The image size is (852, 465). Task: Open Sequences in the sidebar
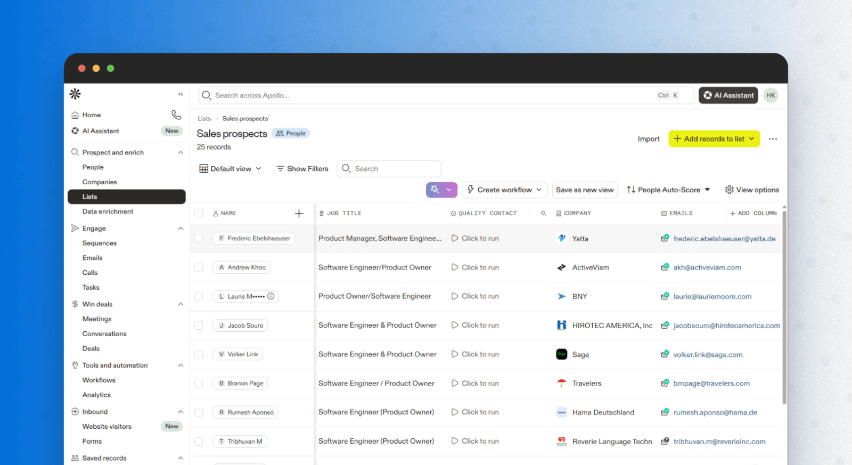[99, 243]
